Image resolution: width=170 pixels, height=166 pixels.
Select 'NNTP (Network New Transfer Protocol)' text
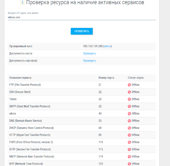(31, 157)
